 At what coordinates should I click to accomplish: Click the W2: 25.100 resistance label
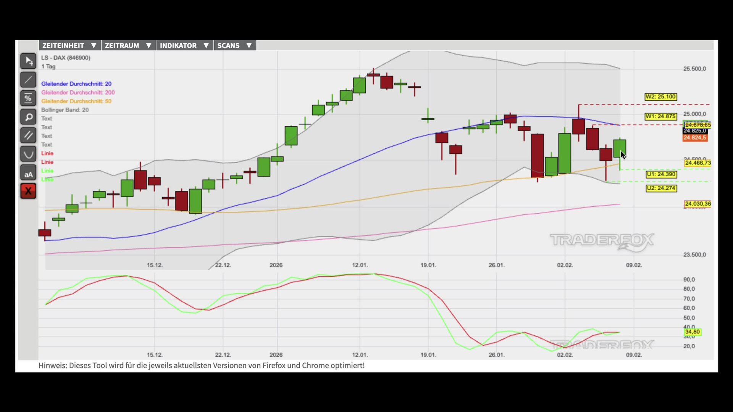click(x=660, y=97)
